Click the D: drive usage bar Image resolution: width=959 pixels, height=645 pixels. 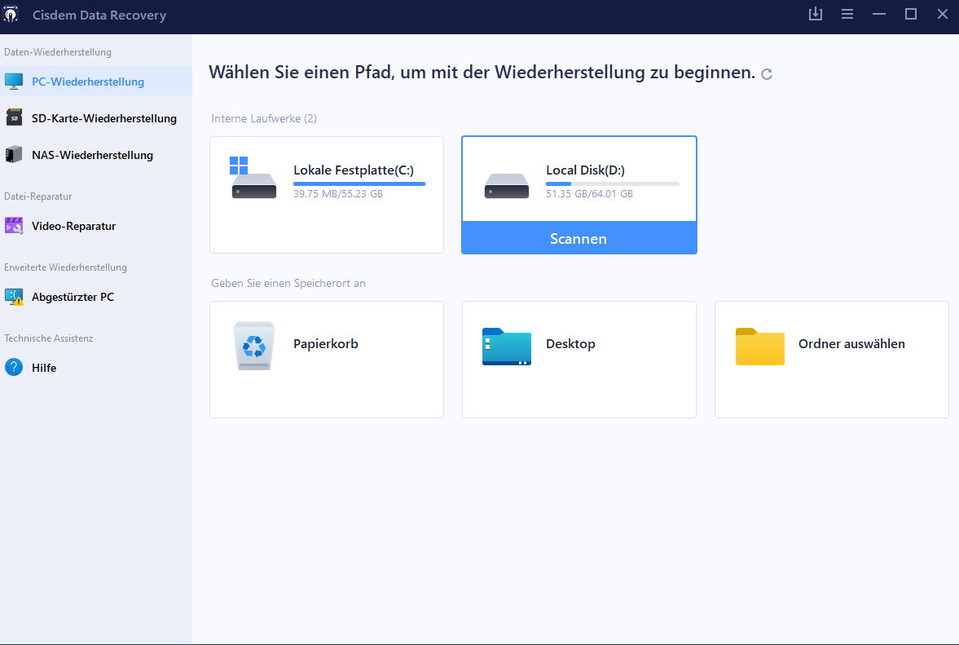612,183
